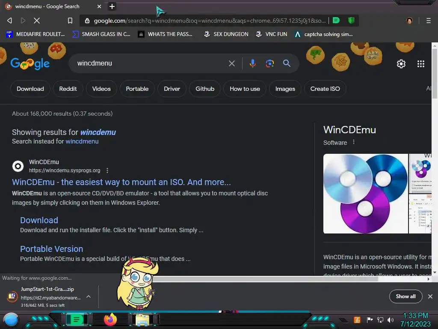Viewport: 438px width, 329px height.
Task: Open the Start orb on taskbar
Action: 11,320
